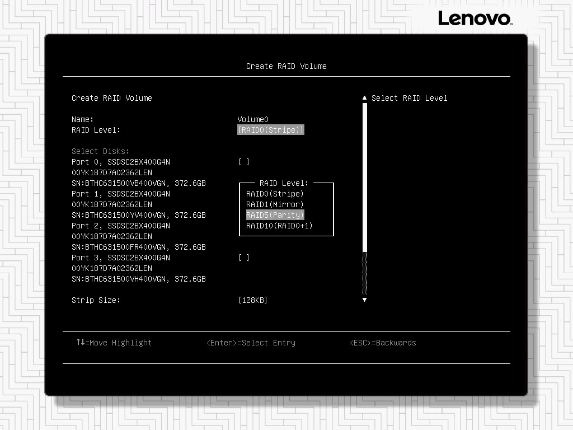Click the dotted lower scrollbar section
Screen dimensions: 573x430
pos(365,273)
